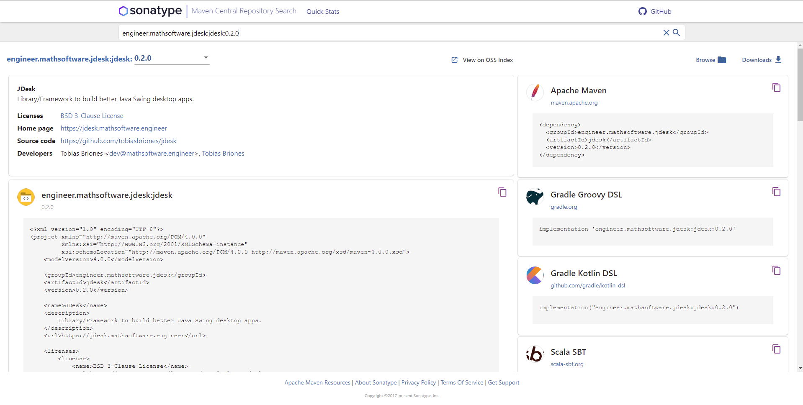803x405 pixels.
Task: Click the page scrollbar down arrow
Action: 800,368
